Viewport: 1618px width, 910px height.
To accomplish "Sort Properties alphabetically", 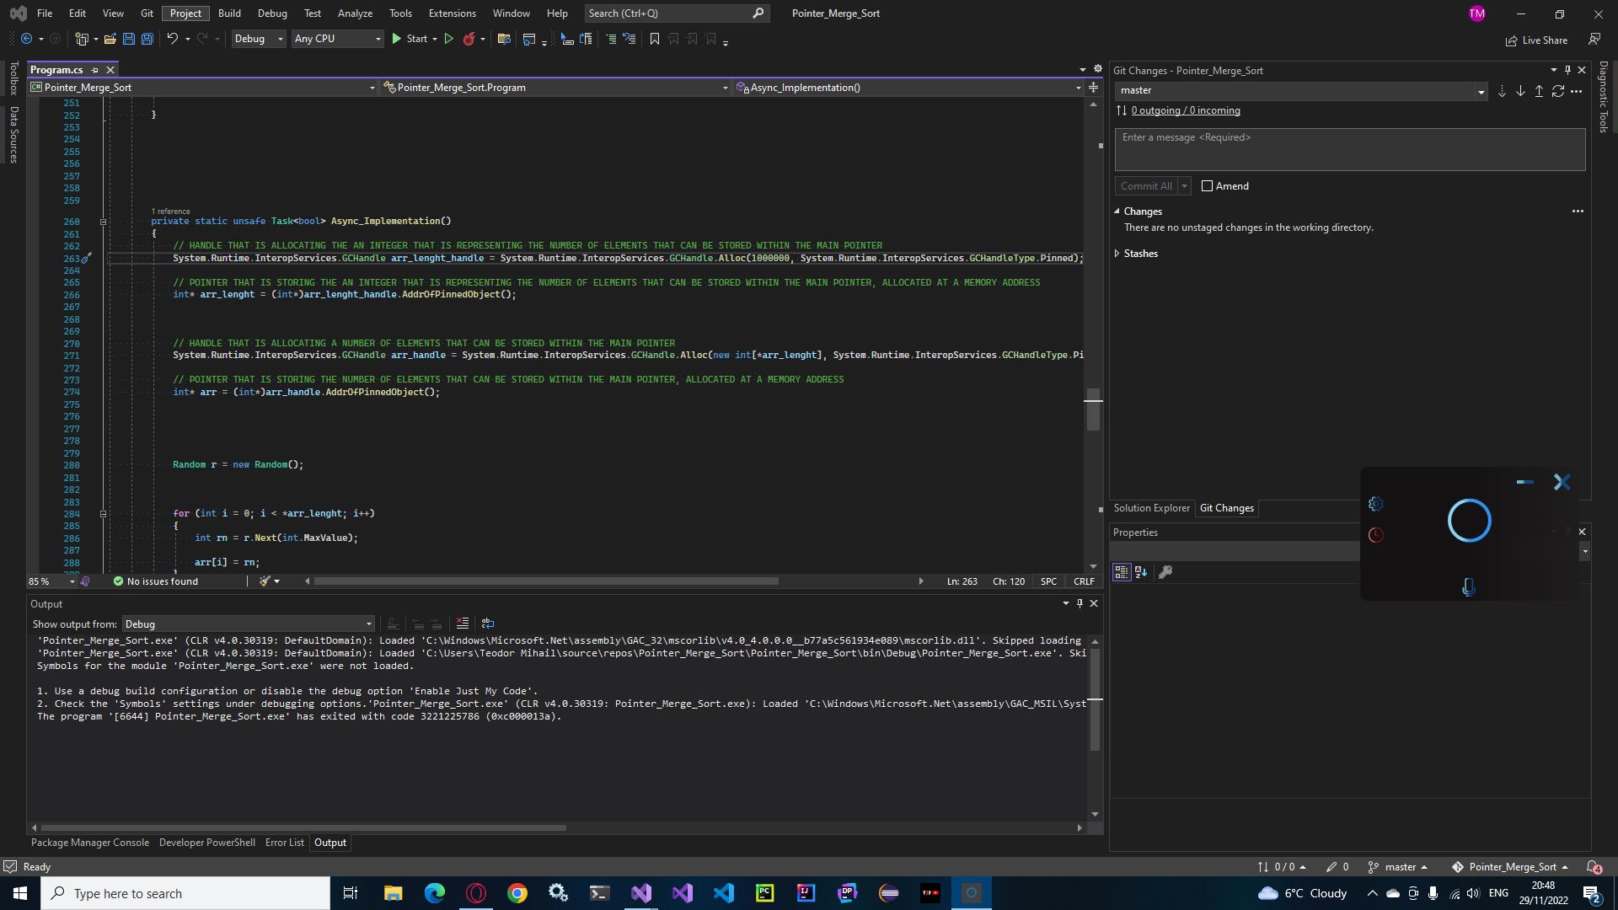I will pos(1142,572).
